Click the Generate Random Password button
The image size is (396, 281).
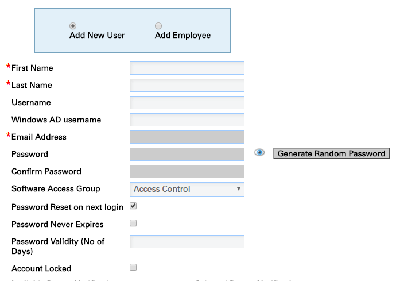coord(331,153)
